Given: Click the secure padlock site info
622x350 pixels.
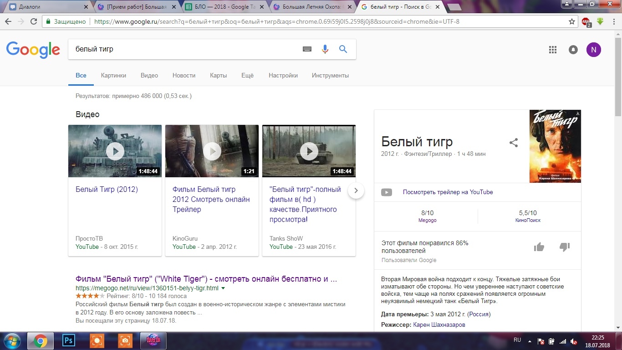Looking at the screenshot, I should tap(48, 21).
